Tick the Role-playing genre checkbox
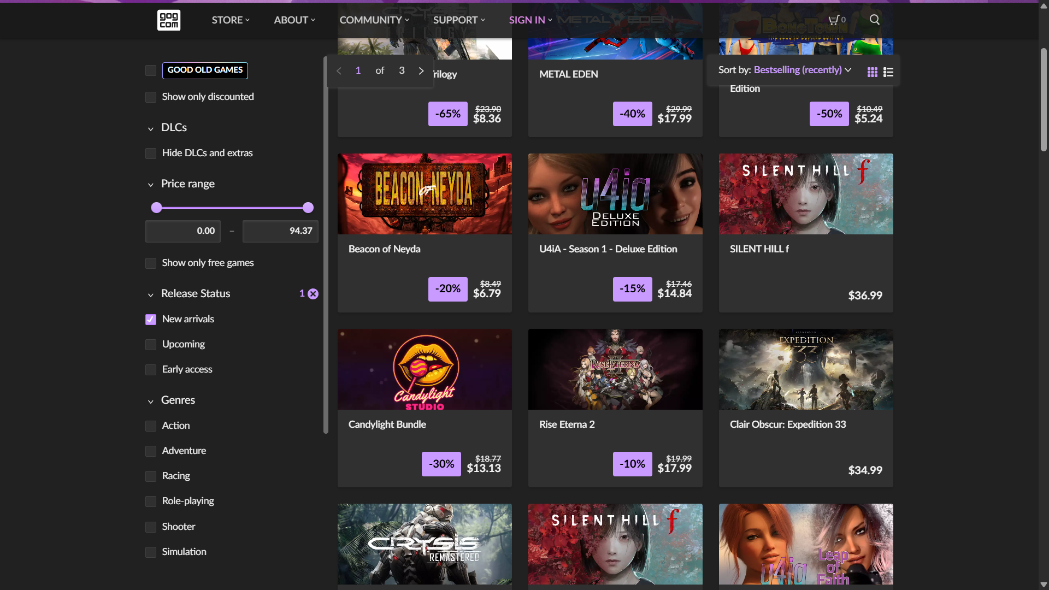Image resolution: width=1049 pixels, height=590 pixels. pos(151,501)
